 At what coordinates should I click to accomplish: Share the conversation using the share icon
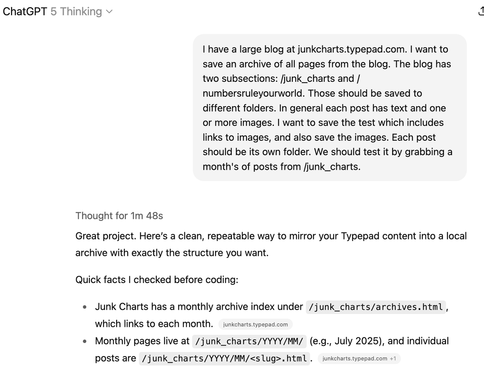pyautogui.click(x=481, y=12)
